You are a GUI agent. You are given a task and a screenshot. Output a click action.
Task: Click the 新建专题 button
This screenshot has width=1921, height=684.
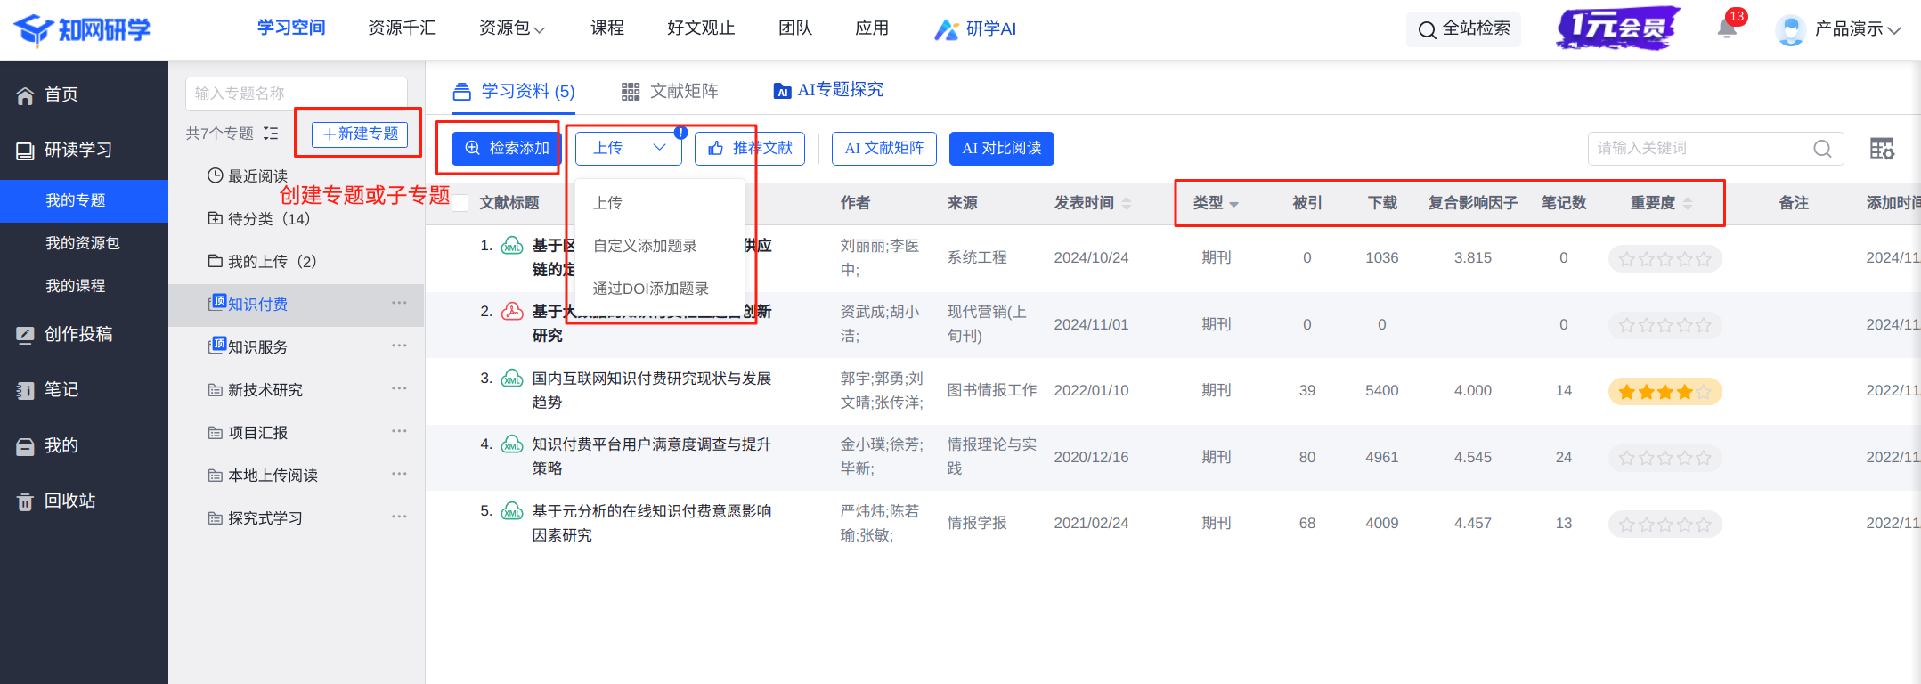pyautogui.click(x=360, y=134)
